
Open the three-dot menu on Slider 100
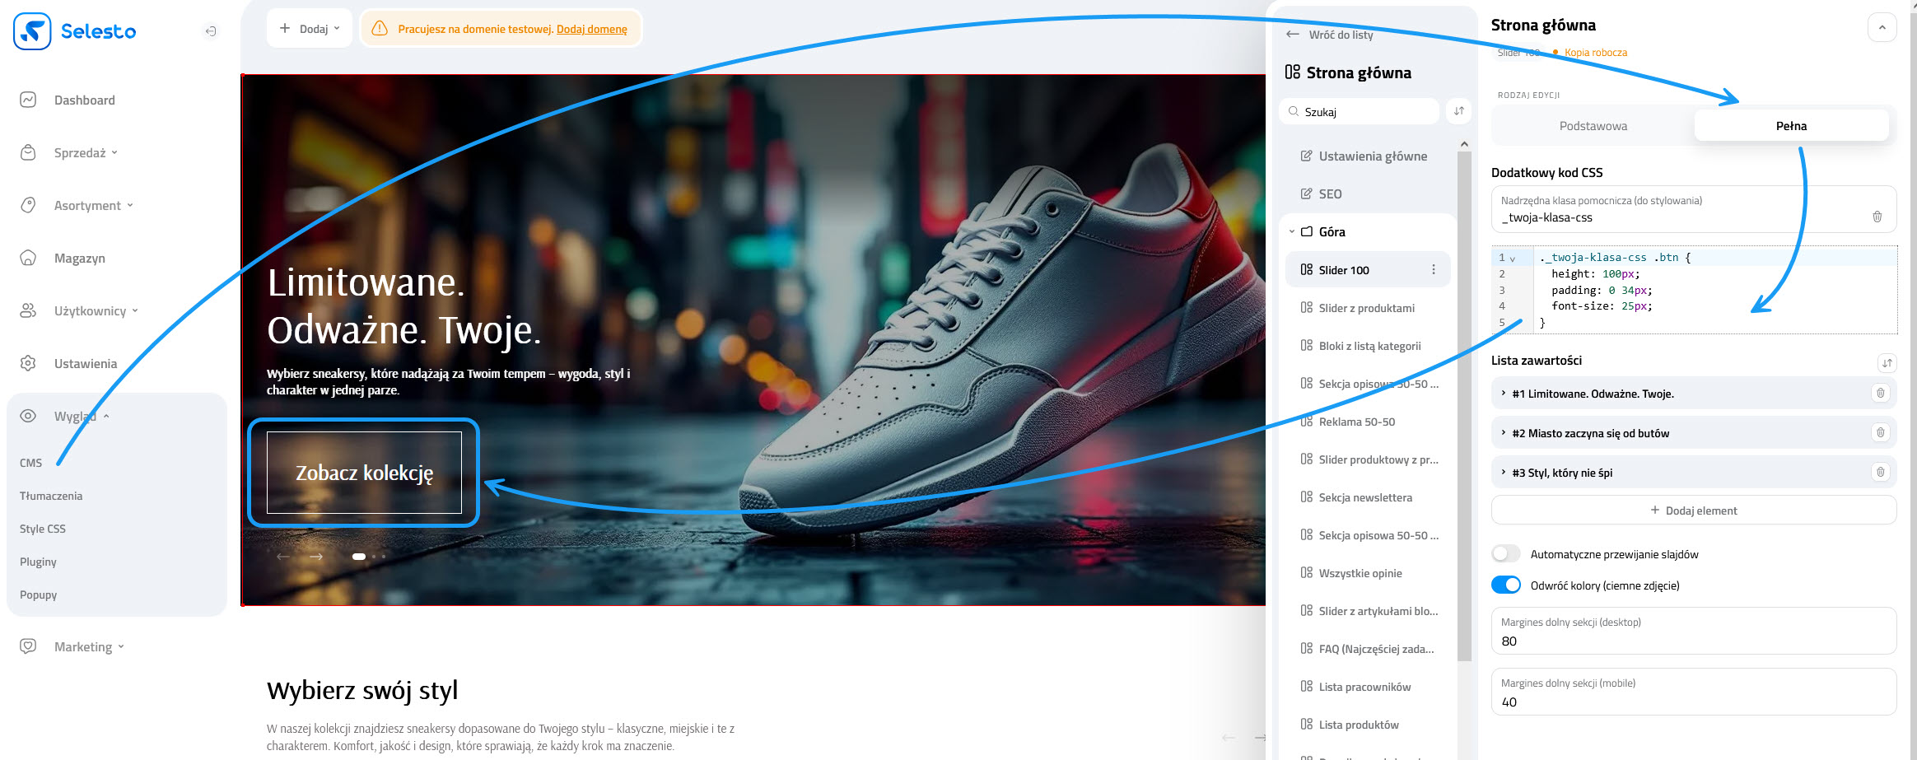tap(1434, 269)
